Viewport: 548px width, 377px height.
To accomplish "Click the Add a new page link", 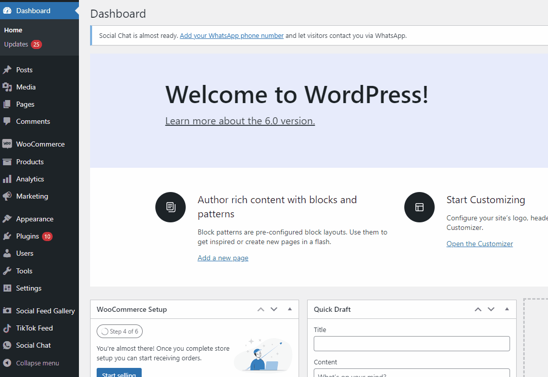I will [223, 258].
